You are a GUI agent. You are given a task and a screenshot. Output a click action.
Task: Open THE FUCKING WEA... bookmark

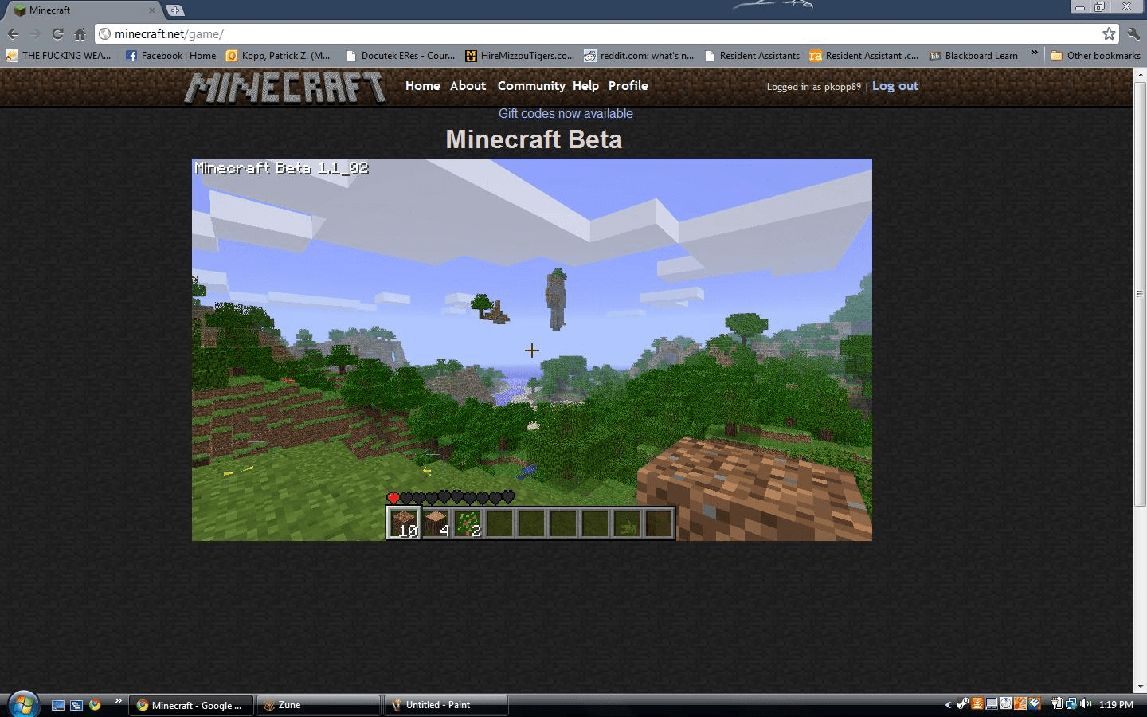[58, 56]
